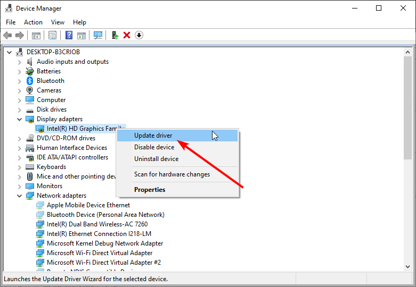The height and width of the screenshot is (287, 416).
Task: Click the Back arrow in the toolbar
Action: point(7,35)
